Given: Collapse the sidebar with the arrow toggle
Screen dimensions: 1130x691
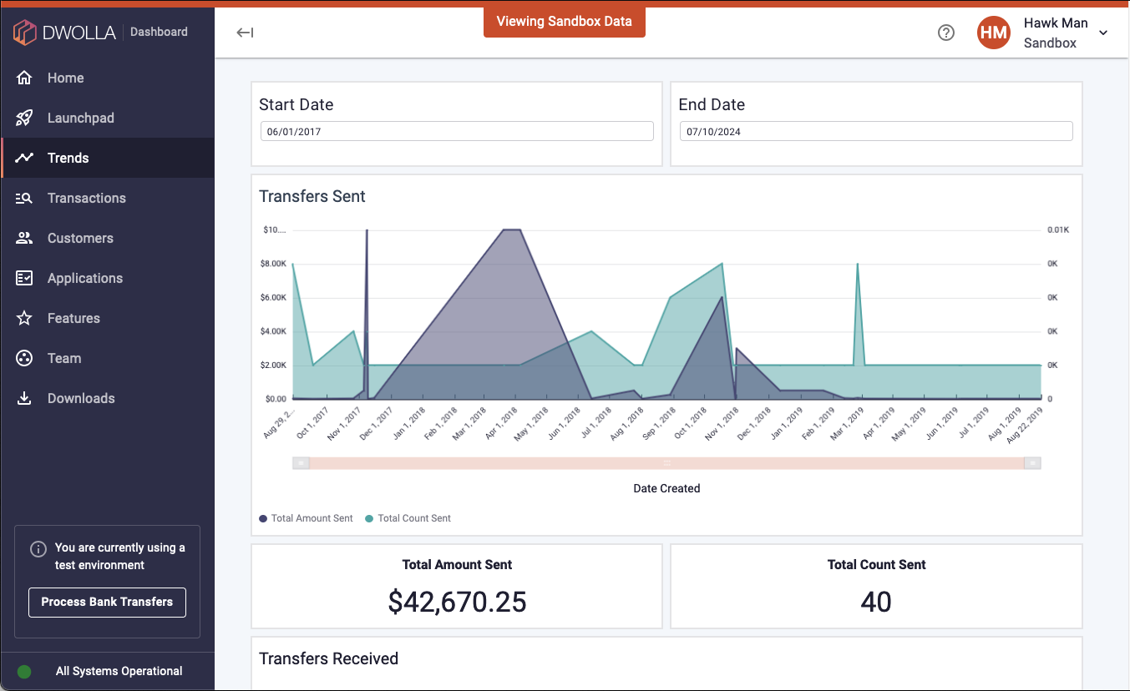Looking at the screenshot, I should pos(244,32).
